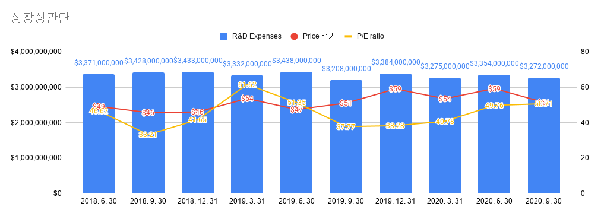Viewport: 604px width, 216px height.
Task: Click the $47 price point label
Action: tap(296, 110)
